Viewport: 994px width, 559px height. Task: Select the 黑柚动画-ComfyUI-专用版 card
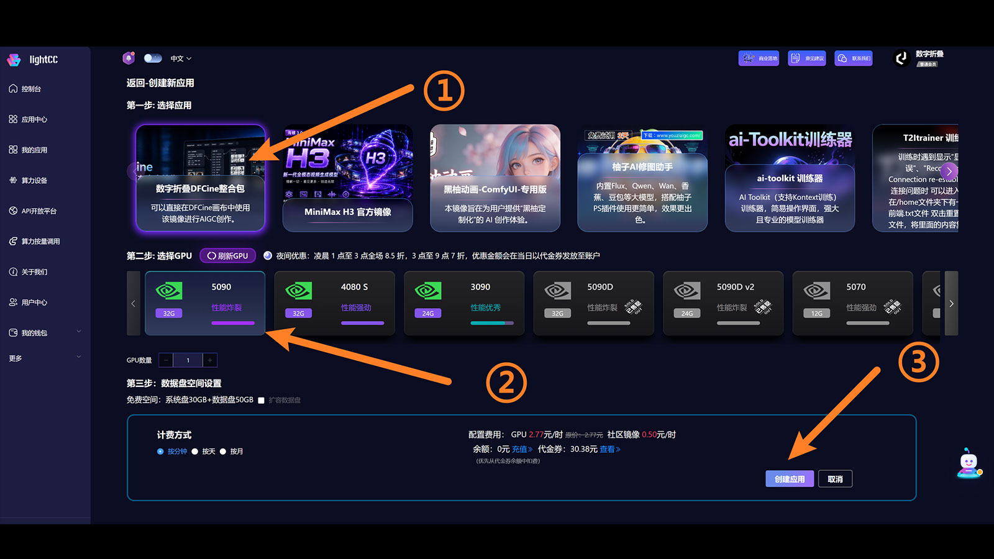[495, 178]
